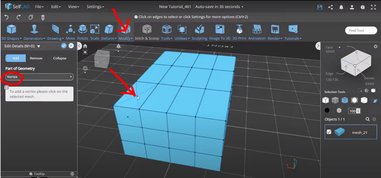Open the File menu
This screenshot has height=178, width=381.
pos(39,7)
